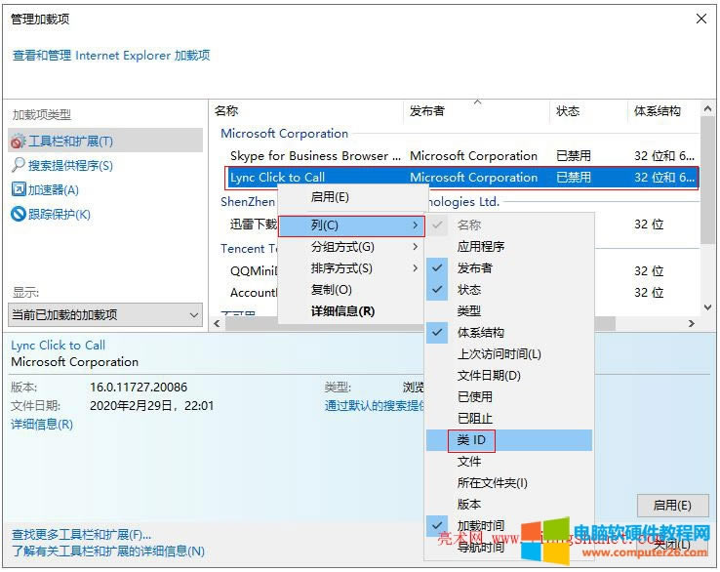Click the 启用(E) button

tap(671, 505)
